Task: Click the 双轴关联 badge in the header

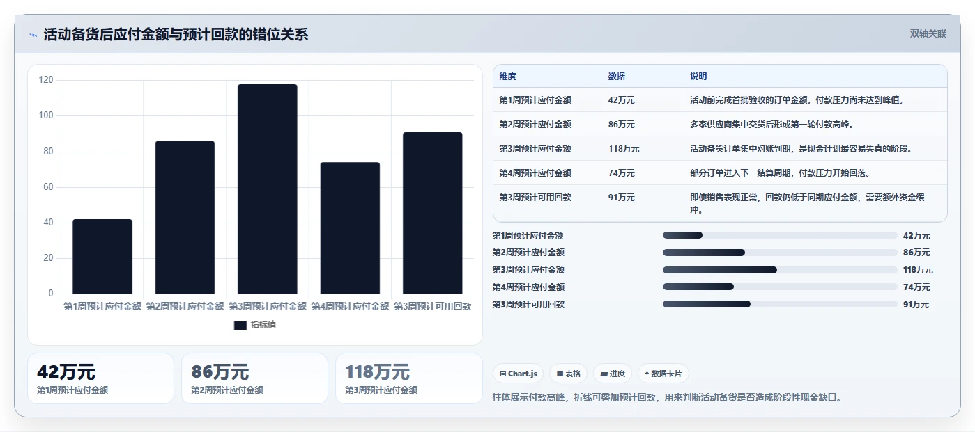Action: click(x=928, y=33)
